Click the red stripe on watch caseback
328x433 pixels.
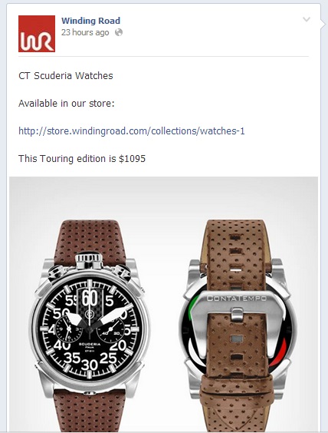click(280, 352)
